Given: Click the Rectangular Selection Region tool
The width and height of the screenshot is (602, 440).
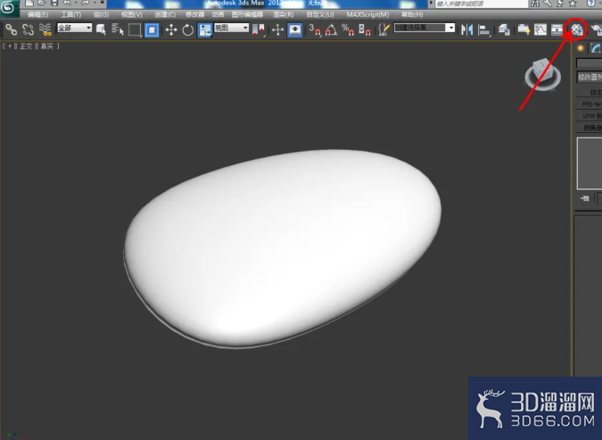Looking at the screenshot, I should point(135,29).
